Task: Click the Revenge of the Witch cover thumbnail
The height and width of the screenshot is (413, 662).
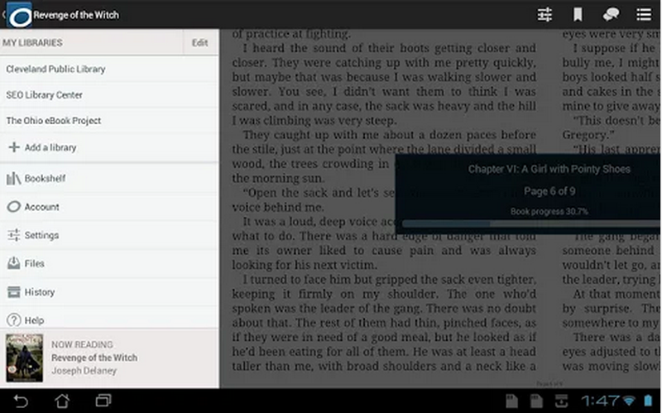Action: pyautogui.click(x=25, y=358)
